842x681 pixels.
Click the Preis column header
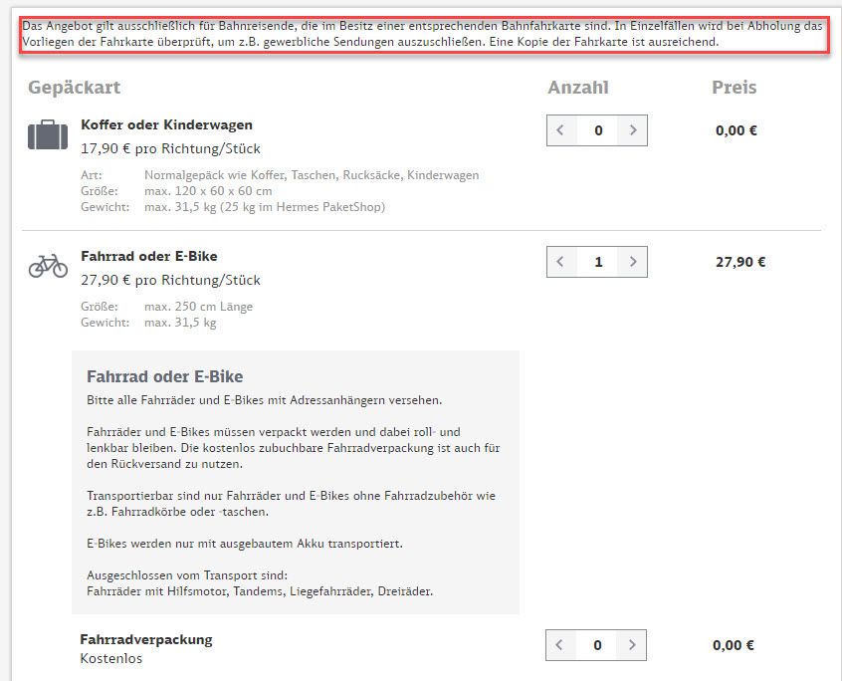tap(735, 88)
